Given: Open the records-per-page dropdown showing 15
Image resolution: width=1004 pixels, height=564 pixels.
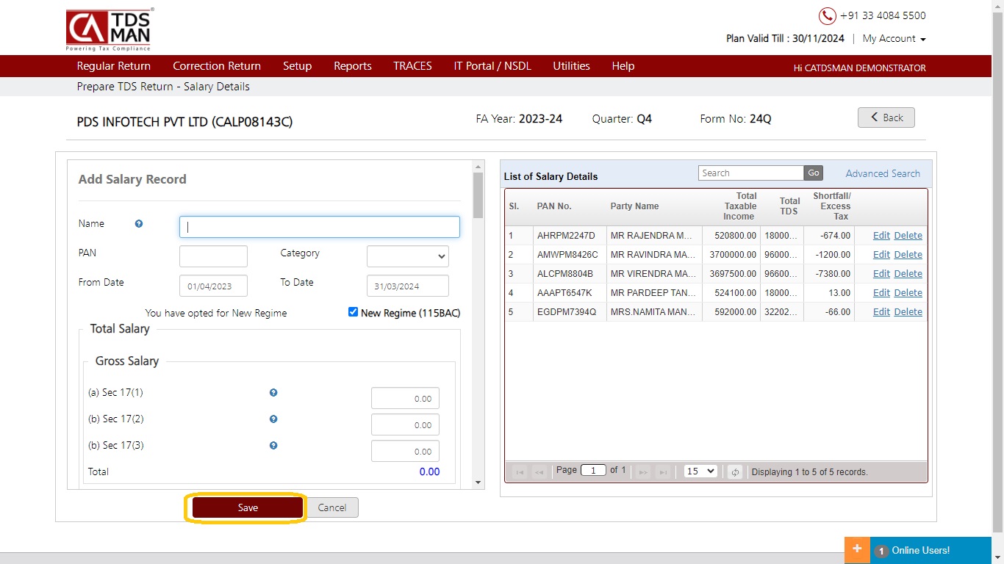Looking at the screenshot, I should (700, 471).
